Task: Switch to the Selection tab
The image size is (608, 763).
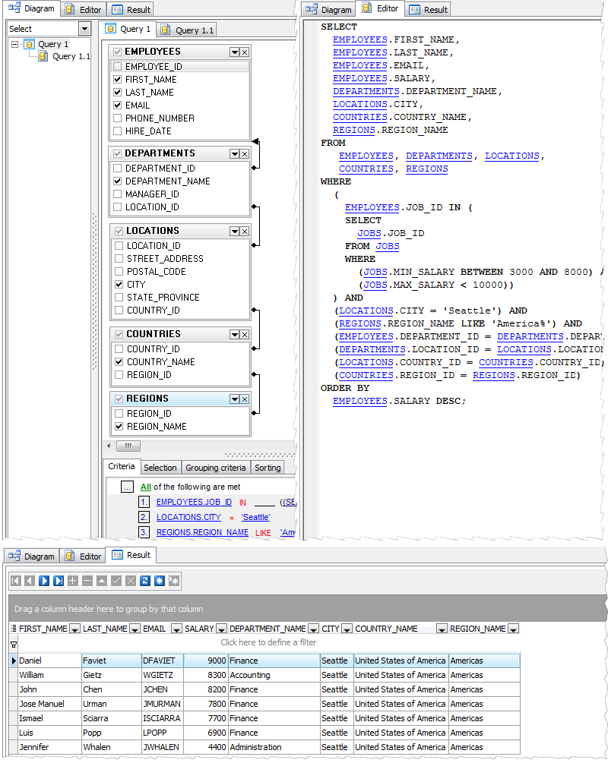Action: pos(160,468)
